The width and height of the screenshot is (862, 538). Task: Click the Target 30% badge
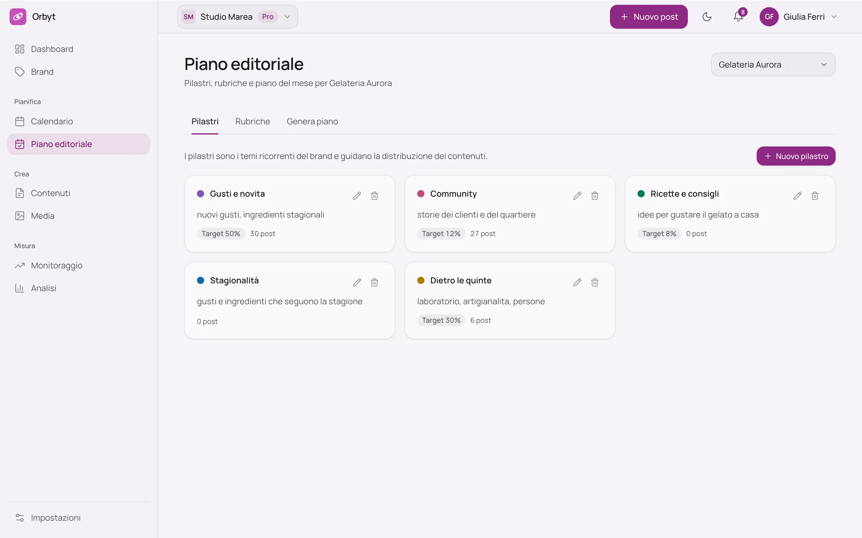(441, 320)
